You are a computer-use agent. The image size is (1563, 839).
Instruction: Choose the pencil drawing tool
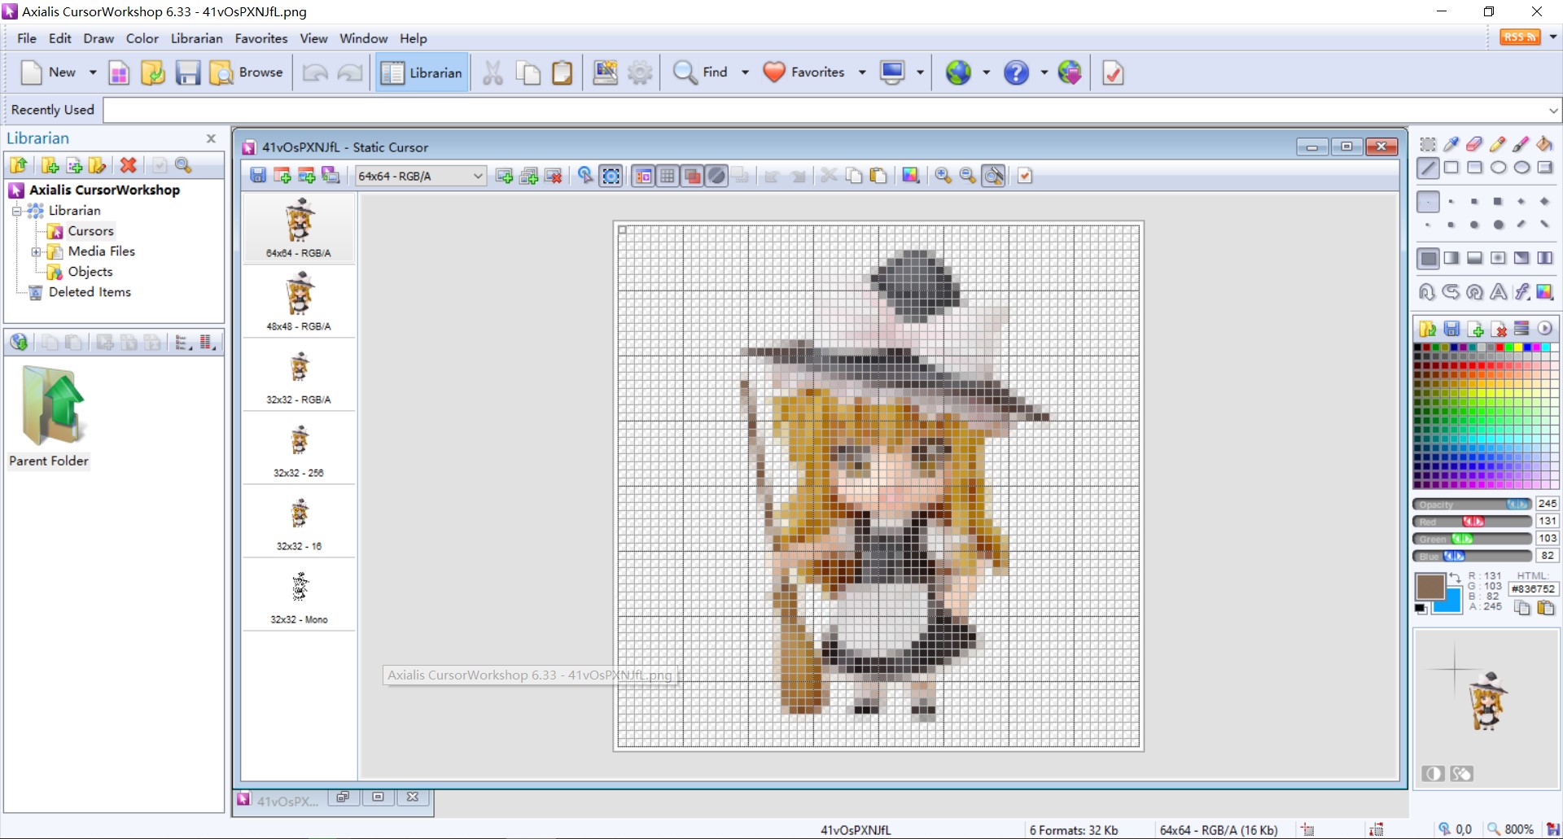point(1498,145)
